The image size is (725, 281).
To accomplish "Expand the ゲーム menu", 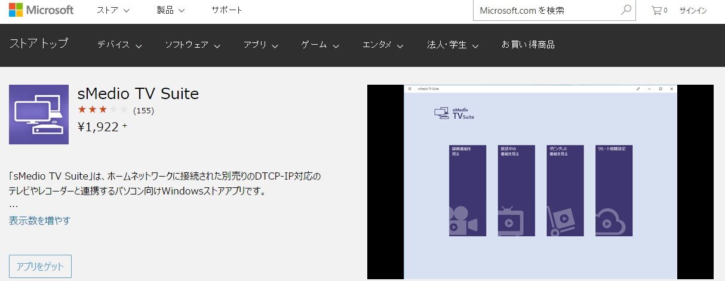I will [320, 45].
